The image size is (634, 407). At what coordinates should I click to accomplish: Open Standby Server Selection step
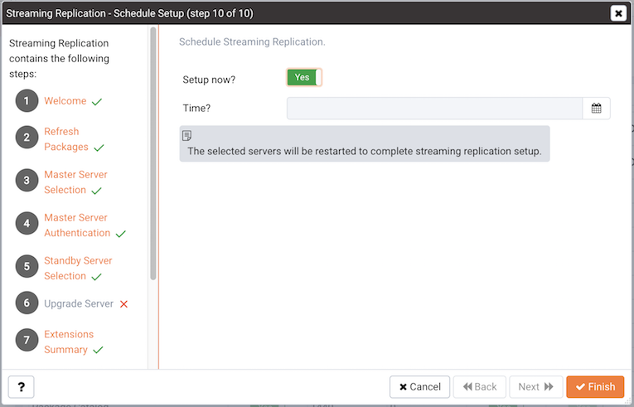point(78,269)
